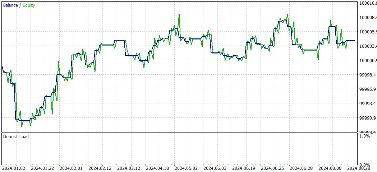Select the 2024.08.28 date label

point(359,168)
